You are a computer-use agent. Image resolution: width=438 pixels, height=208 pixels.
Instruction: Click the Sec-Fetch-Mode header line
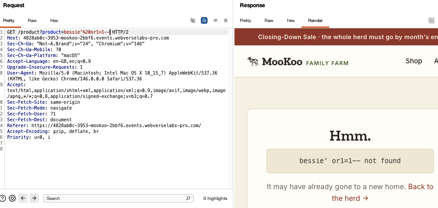point(40,108)
